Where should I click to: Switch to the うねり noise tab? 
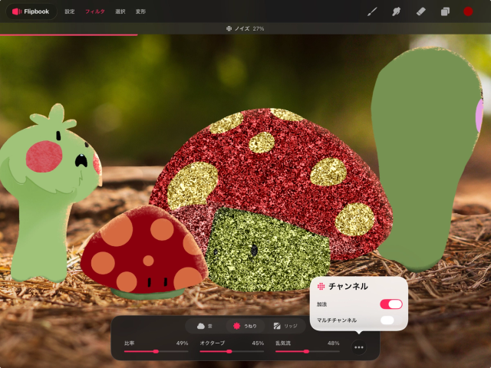coord(245,326)
